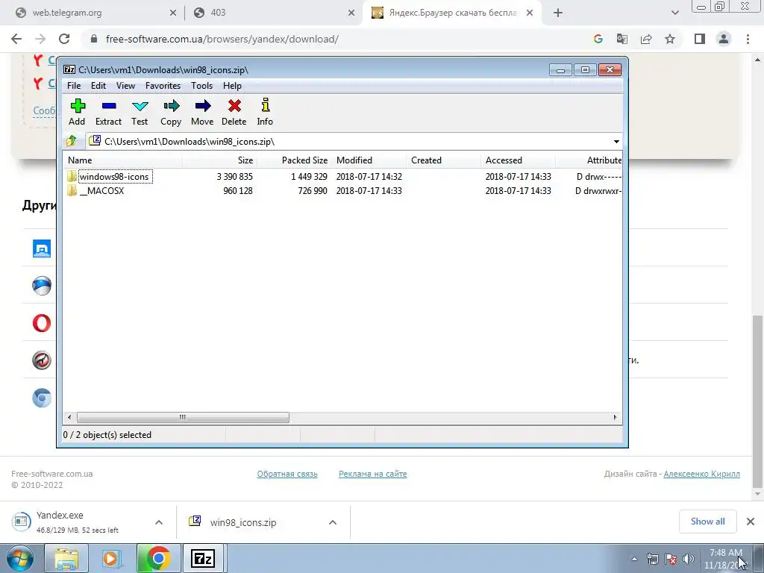Open Chrome's tab search dropdown

(674, 13)
